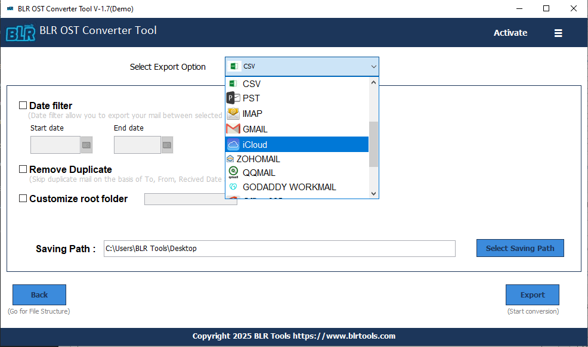Image resolution: width=588 pixels, height=347 pixels.
Task: Open the Start date calendar picker
Action: tap(86, 145)
